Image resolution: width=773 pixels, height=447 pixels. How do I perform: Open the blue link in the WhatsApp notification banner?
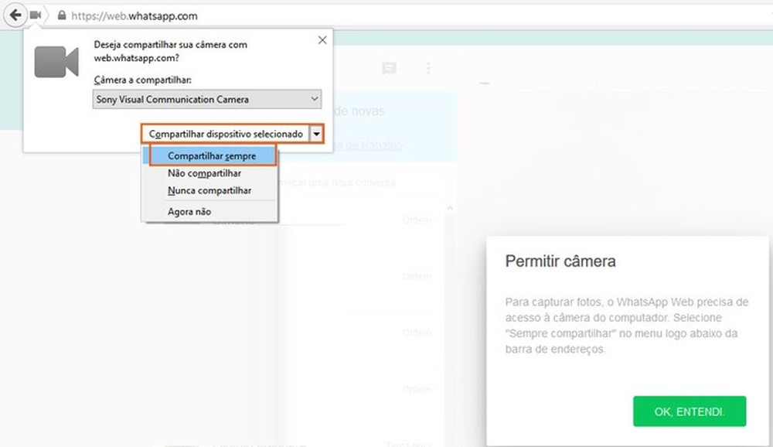[369, 145]
